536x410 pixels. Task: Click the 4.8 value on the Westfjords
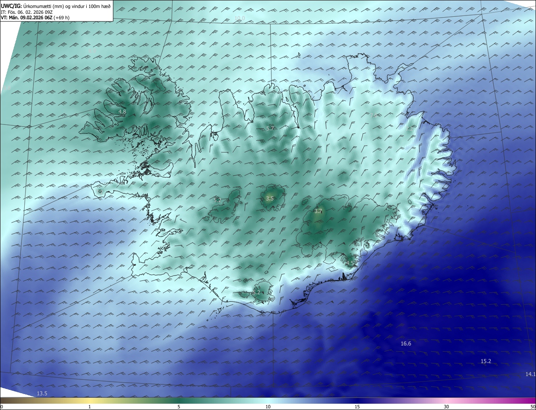pyautogui.click(x=122, y=112)
